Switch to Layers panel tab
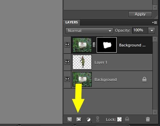This screenshot has width=160, height=126. [x=72, y=22]
